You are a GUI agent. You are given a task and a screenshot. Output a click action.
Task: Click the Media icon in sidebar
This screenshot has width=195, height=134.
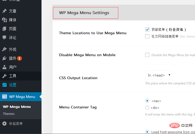pyautogui.click(x=4, y=20)
